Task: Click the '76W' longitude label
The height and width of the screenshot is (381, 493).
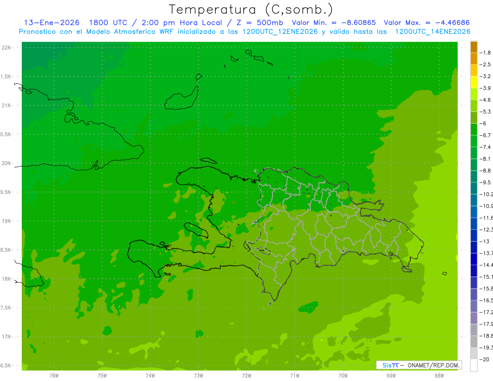Action: 54,376
